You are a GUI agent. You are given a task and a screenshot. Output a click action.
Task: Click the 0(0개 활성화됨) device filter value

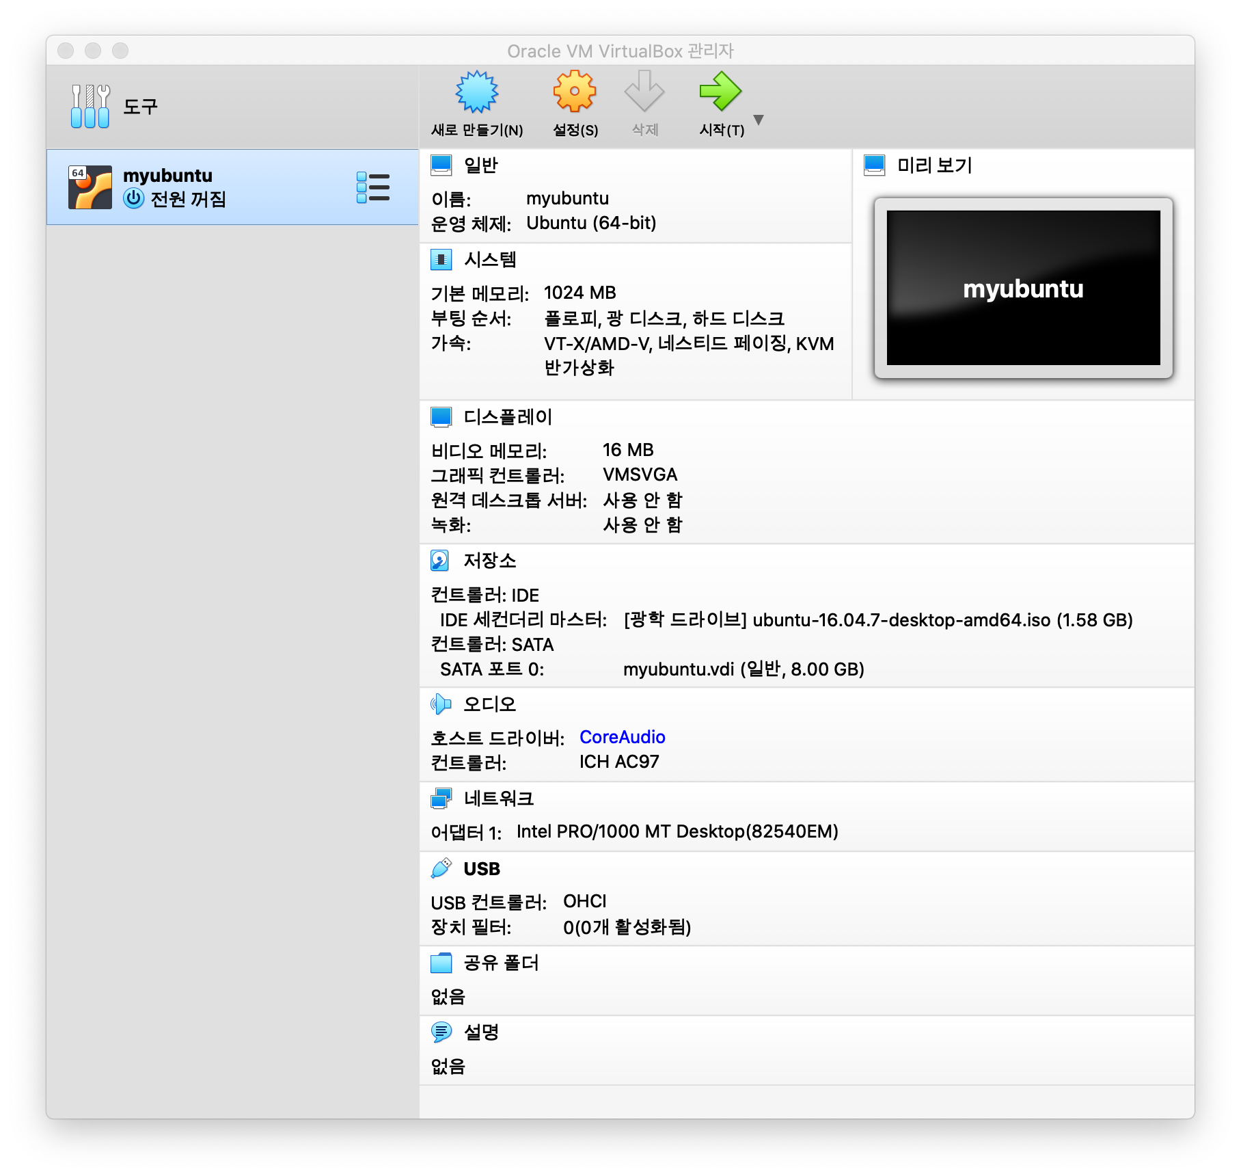click(x=627, y=927)
